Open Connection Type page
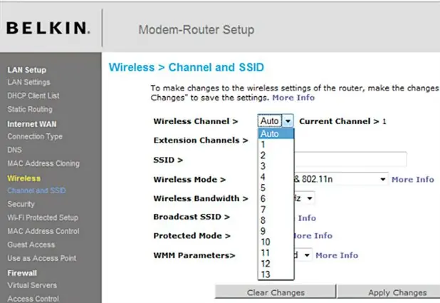 point(35,136)
